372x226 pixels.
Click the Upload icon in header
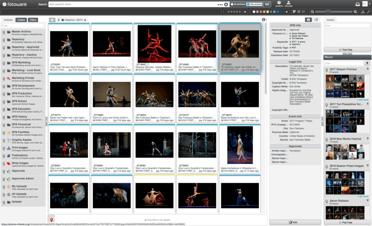click(288, 4)
